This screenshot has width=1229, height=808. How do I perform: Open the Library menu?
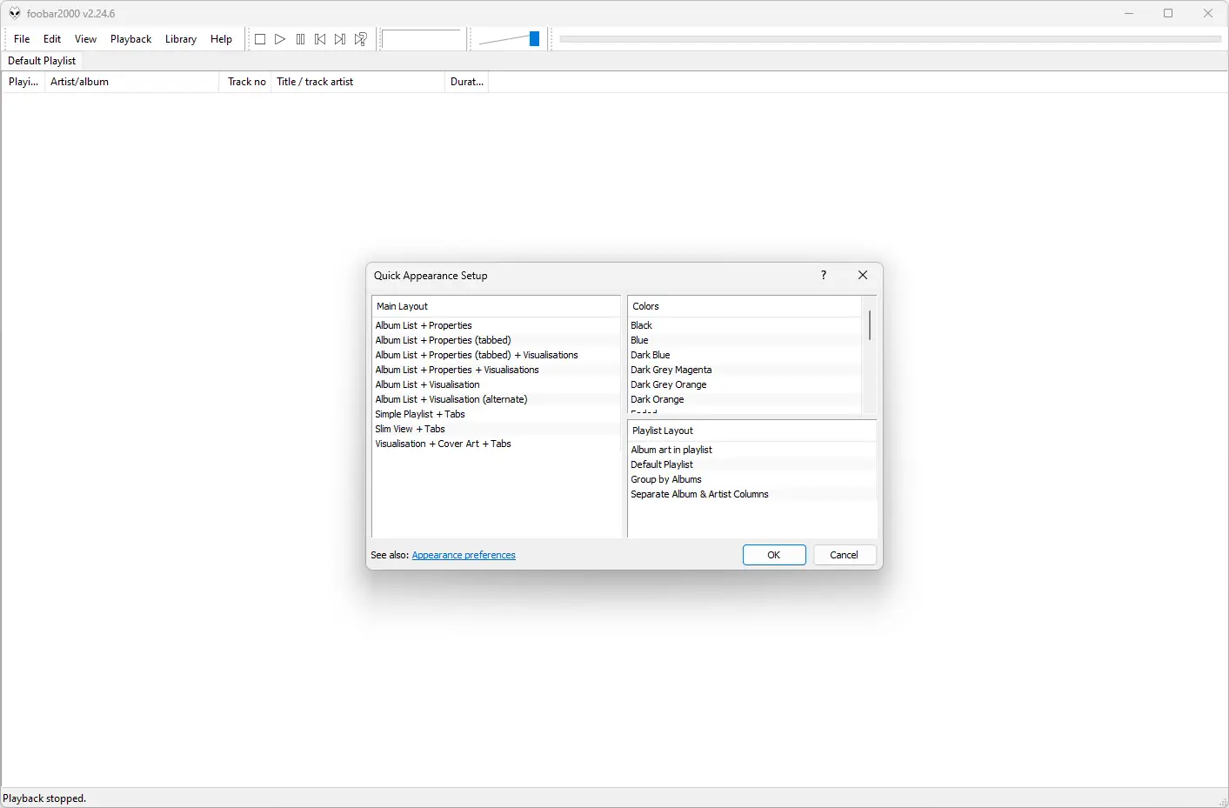pos(181,39)
